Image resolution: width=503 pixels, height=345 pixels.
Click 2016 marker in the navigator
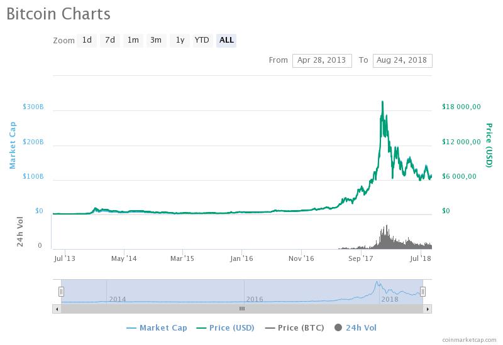coord(255,299)
